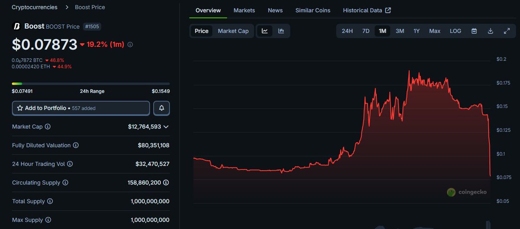Click the Boost coin logo icon
The image size is (520, 229).
point(17,26)
